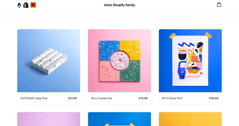Click the terrazzo soap dish in image

click(49, 61)
